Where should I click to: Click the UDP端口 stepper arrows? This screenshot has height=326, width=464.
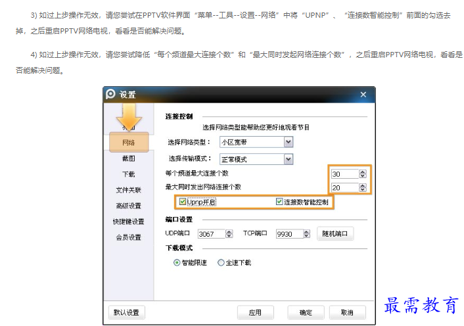(x=229, y=234)
